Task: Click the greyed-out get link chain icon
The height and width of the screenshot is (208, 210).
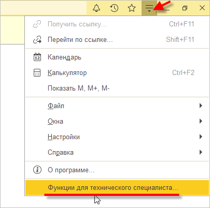Action: coord(37,24)
